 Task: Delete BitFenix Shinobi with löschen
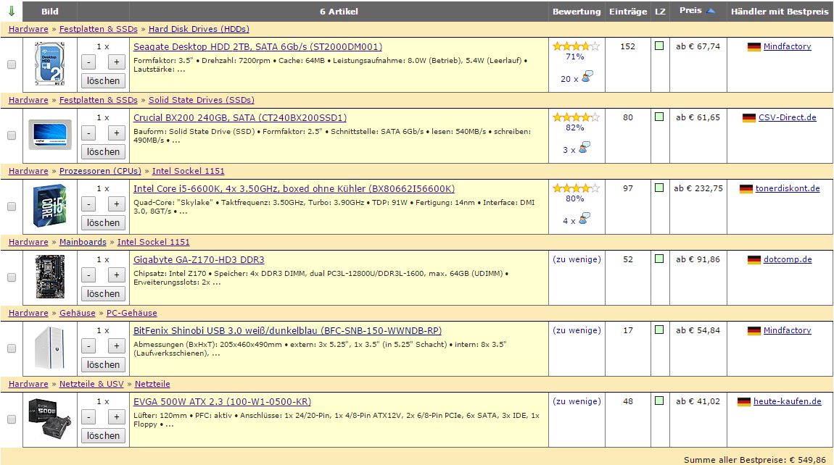103,364
